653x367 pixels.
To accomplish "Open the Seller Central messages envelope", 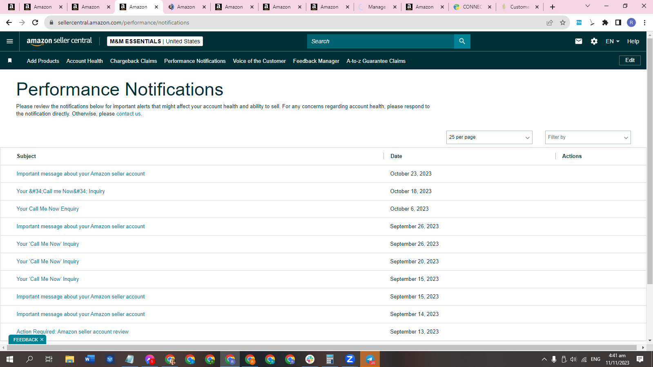I will coord(579,41).
